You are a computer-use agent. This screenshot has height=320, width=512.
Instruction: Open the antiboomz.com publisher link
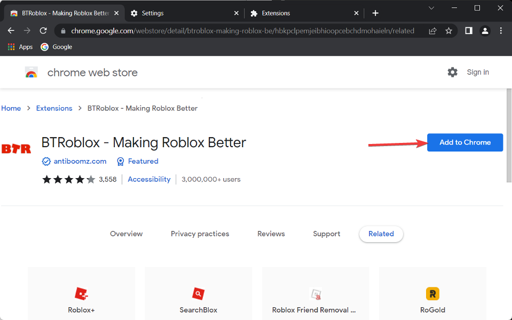[80, 161]
